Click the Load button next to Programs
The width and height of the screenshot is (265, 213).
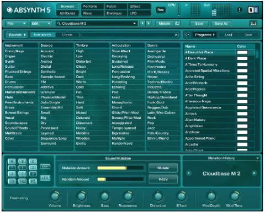[x=229, y=35]
